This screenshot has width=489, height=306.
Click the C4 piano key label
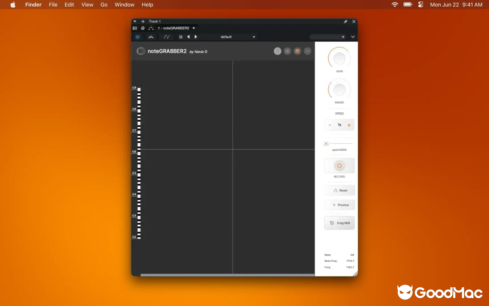click(x=134, y=194)
